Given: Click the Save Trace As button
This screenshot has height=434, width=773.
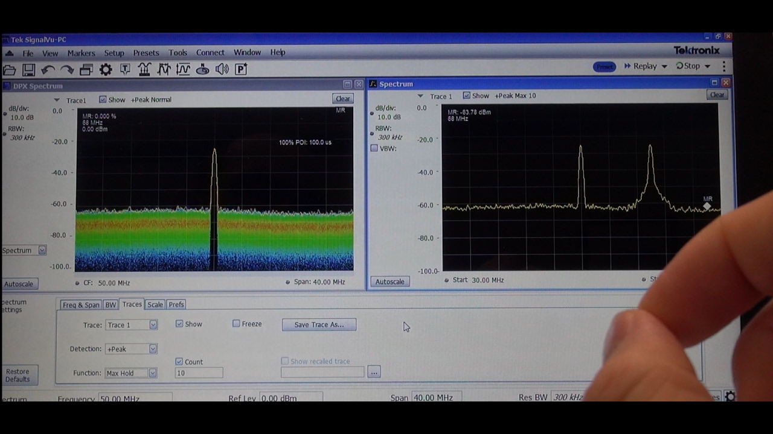Looking at the screenshot, I should point(319,325).
